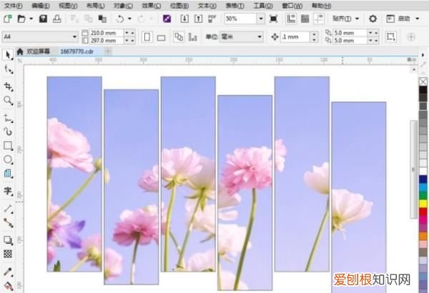Apply page size to all pages
The height and width of the screenshot is (293, 429).
[x=179, y=36]
